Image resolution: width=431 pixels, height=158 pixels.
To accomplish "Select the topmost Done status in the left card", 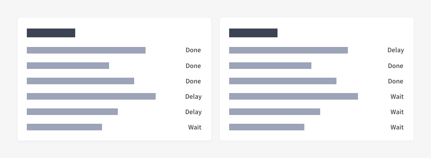I will 193,50.
